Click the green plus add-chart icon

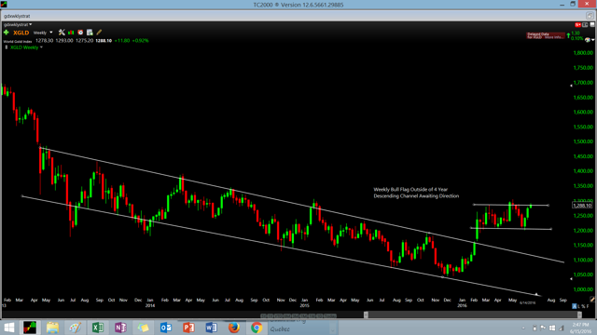tap(7, 33)
